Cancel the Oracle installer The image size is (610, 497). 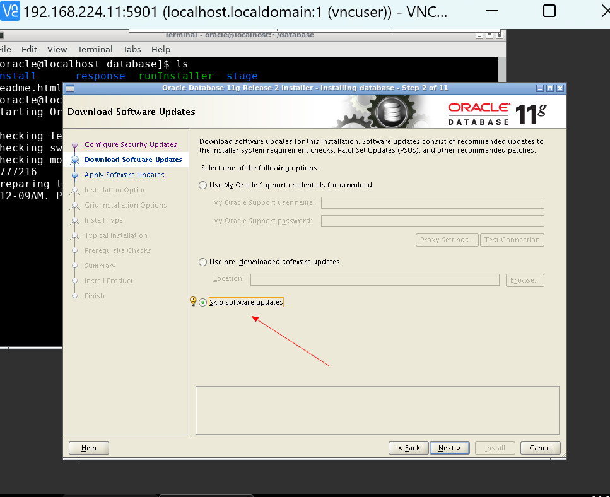click(541, 448)
